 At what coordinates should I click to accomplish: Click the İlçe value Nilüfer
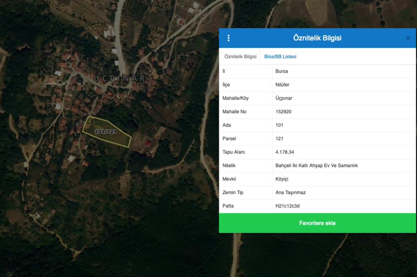pos(282,85)
